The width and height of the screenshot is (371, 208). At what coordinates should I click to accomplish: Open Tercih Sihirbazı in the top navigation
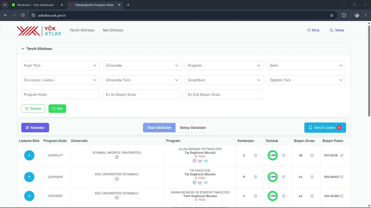click(x=82, y=30)
